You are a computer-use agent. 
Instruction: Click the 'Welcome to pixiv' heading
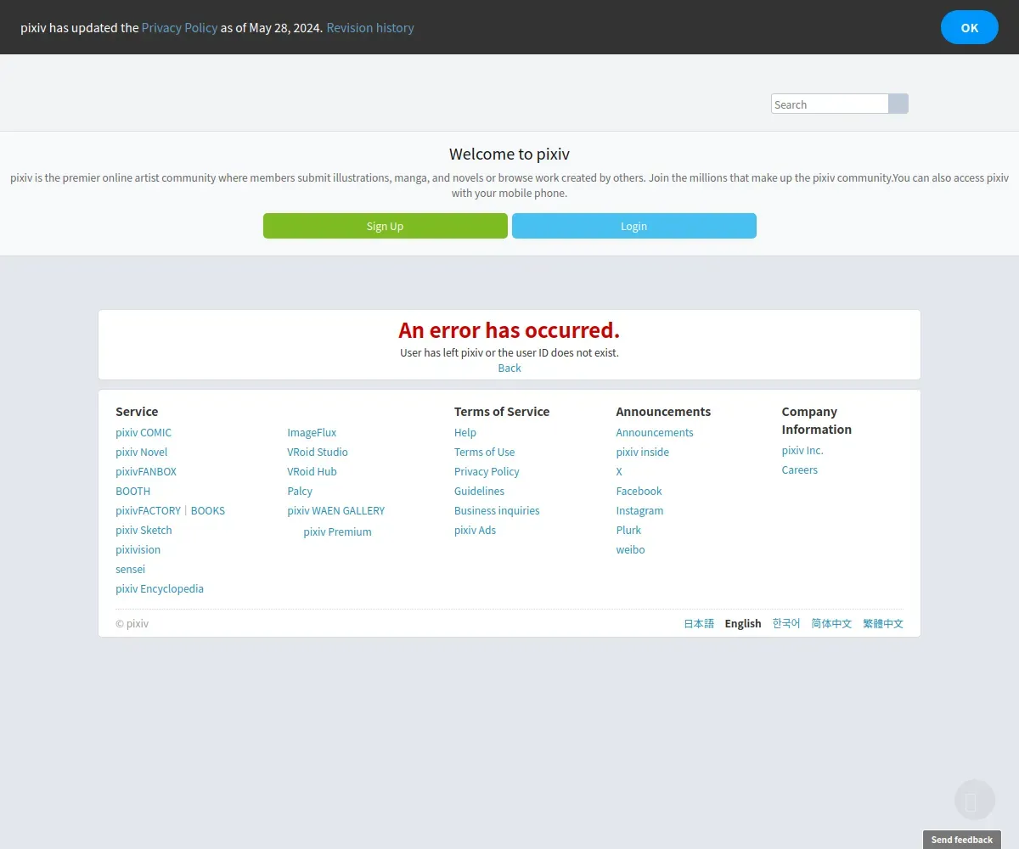(509, 154)
